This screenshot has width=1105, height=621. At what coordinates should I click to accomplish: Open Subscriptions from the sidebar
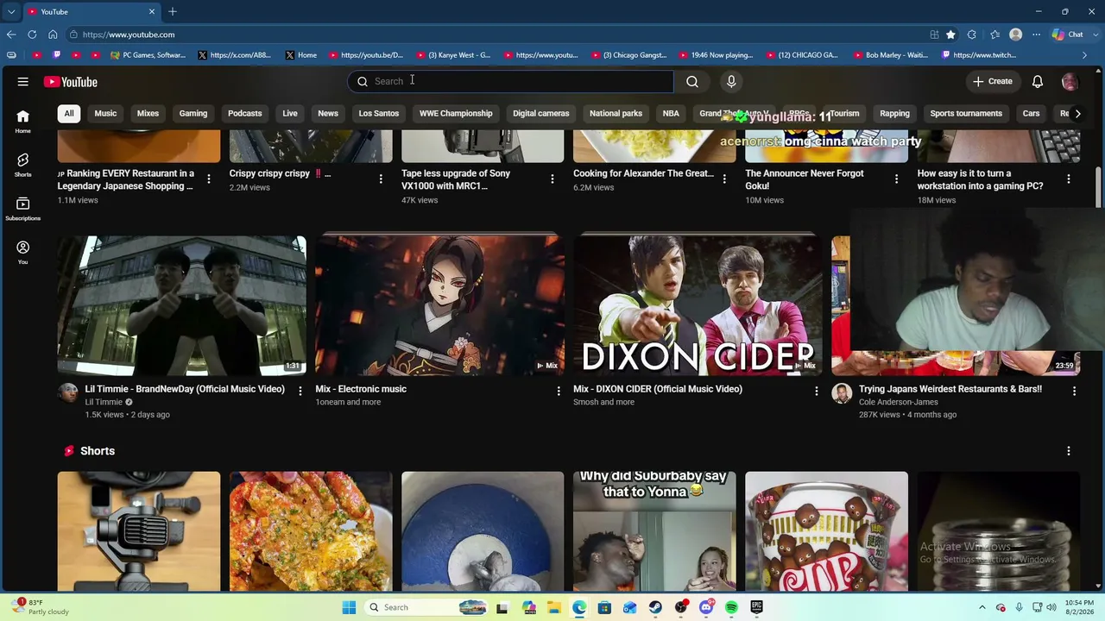[23, 209]
